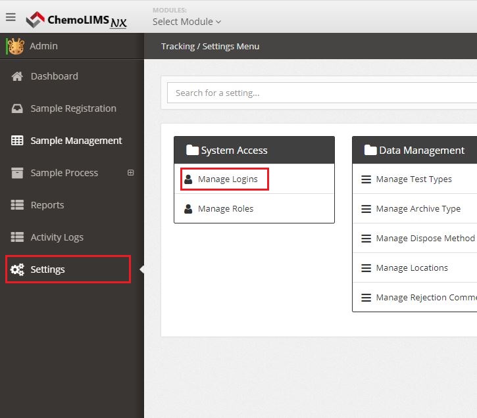
Task: Open Manage Roles link
Action: pyautogui.click(x=226, y=208)
